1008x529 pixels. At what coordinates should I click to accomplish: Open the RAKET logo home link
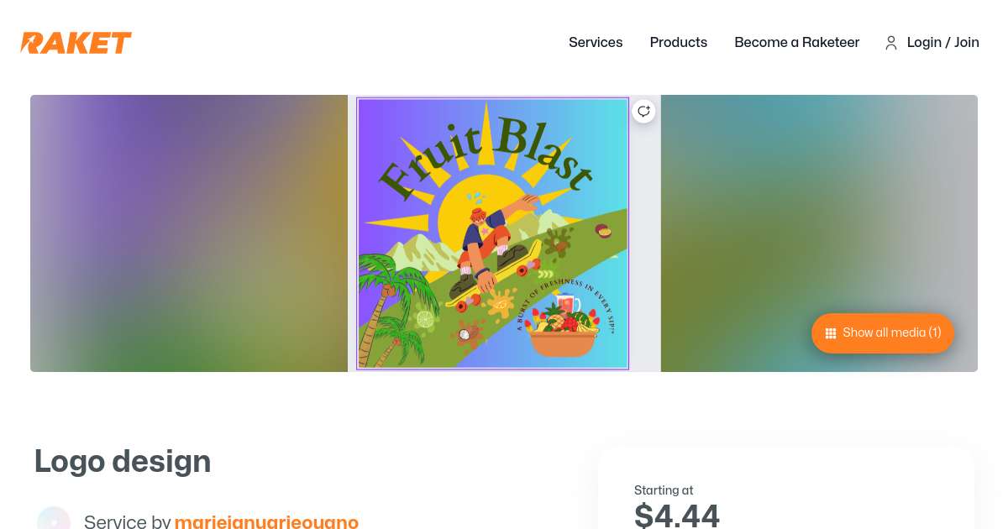76,43
